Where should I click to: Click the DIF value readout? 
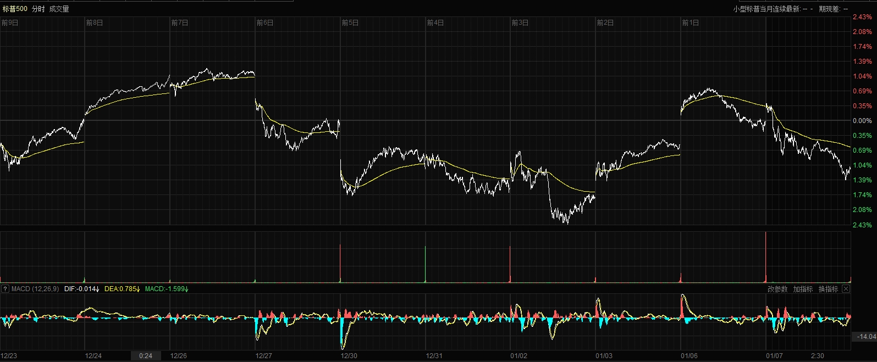coord(81,289)
